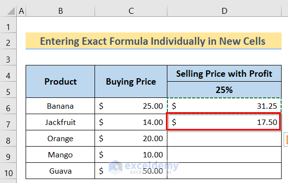Click the empty selling price cell for Orange
288x183 pixels.
click(224, 138)
